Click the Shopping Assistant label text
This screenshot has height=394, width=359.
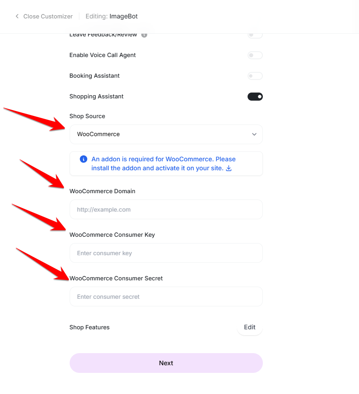(x=96, y=97)
